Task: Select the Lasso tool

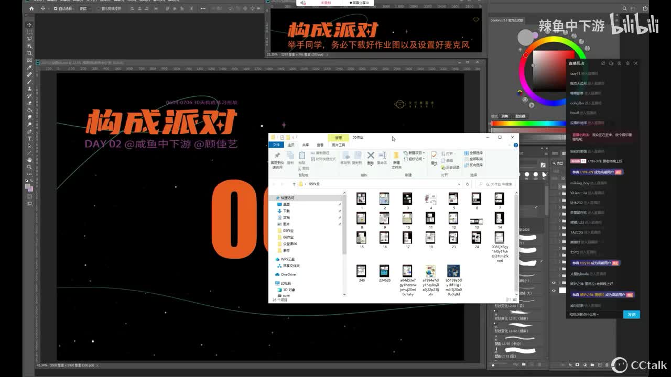Action: pyautogui.click(x=29, y=39)
